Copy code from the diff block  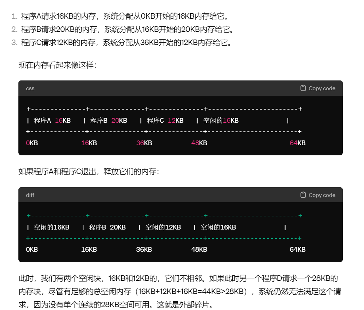pyautogui.click(x=318, y=195)
